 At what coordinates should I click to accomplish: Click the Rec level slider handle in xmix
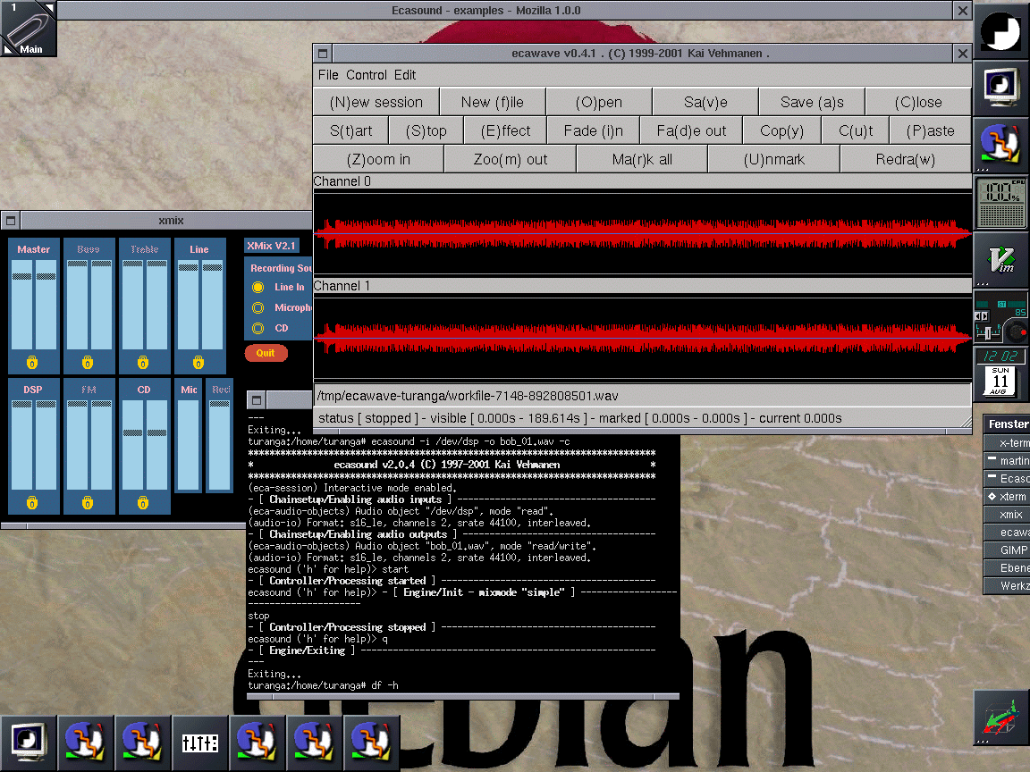point(219,404)
